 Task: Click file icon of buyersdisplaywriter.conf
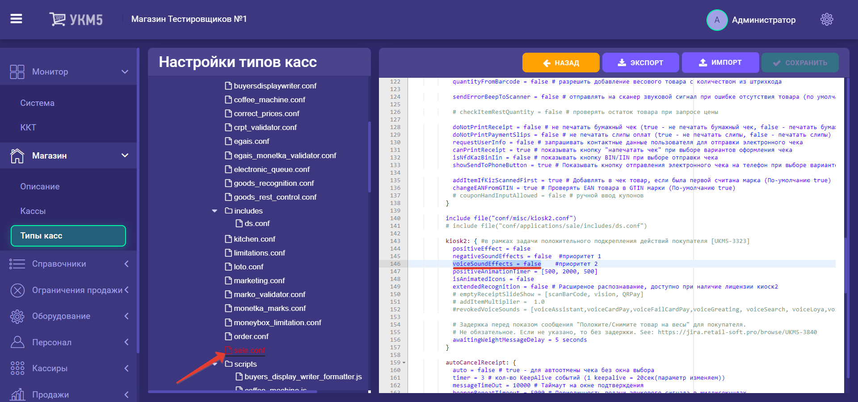tap(228, 85)
